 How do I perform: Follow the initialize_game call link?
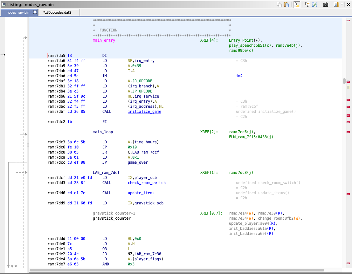(x=144, y=112)
